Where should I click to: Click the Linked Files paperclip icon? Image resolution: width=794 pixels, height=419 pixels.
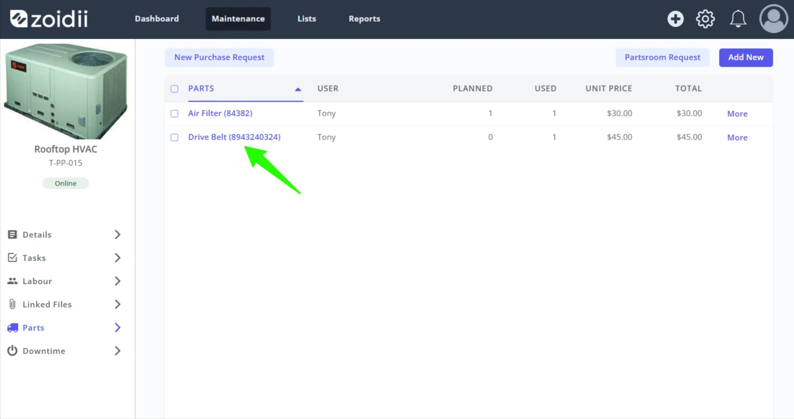coord(12,304)
